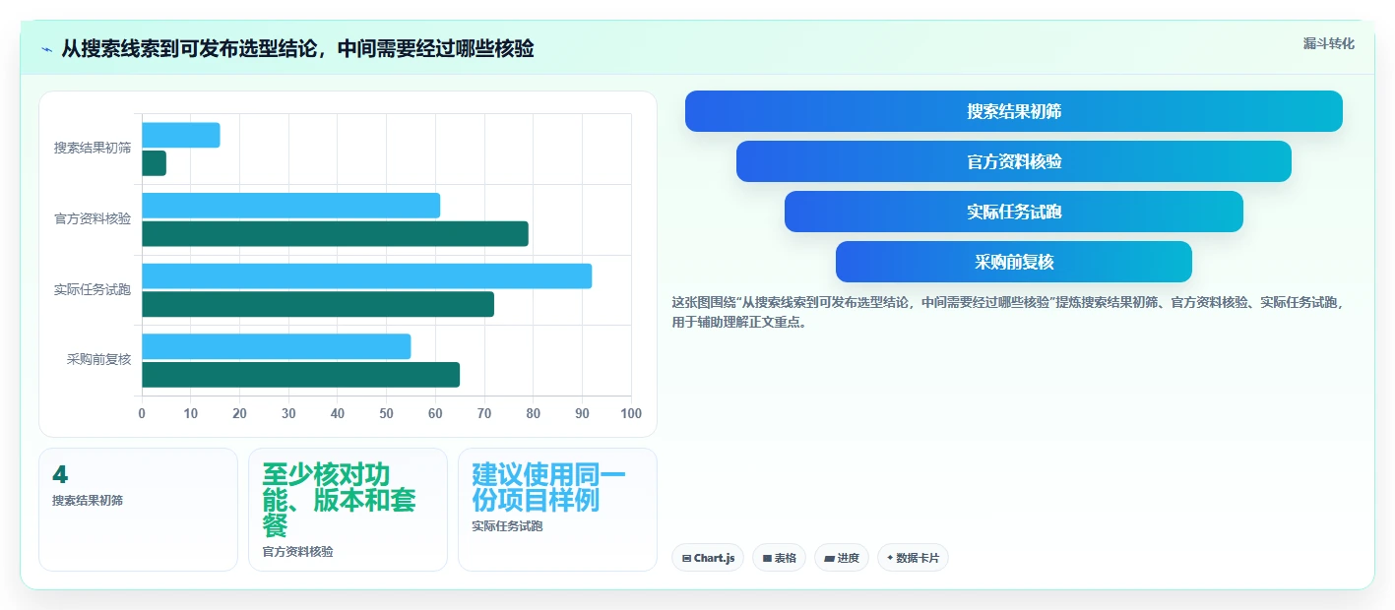
Task: Click the 漏斗转化 label in the header
Action: (x=1328, y=43)
